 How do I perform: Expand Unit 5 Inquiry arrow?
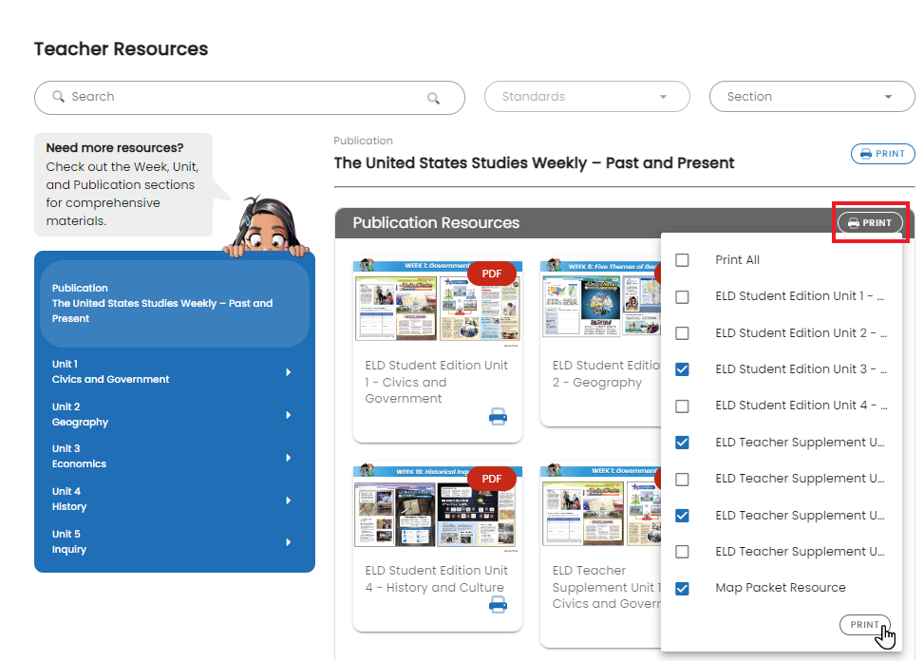click(x=288, y=542)
